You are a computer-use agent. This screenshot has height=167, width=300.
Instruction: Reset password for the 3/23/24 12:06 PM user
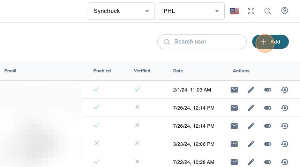[x=284, y=144]
